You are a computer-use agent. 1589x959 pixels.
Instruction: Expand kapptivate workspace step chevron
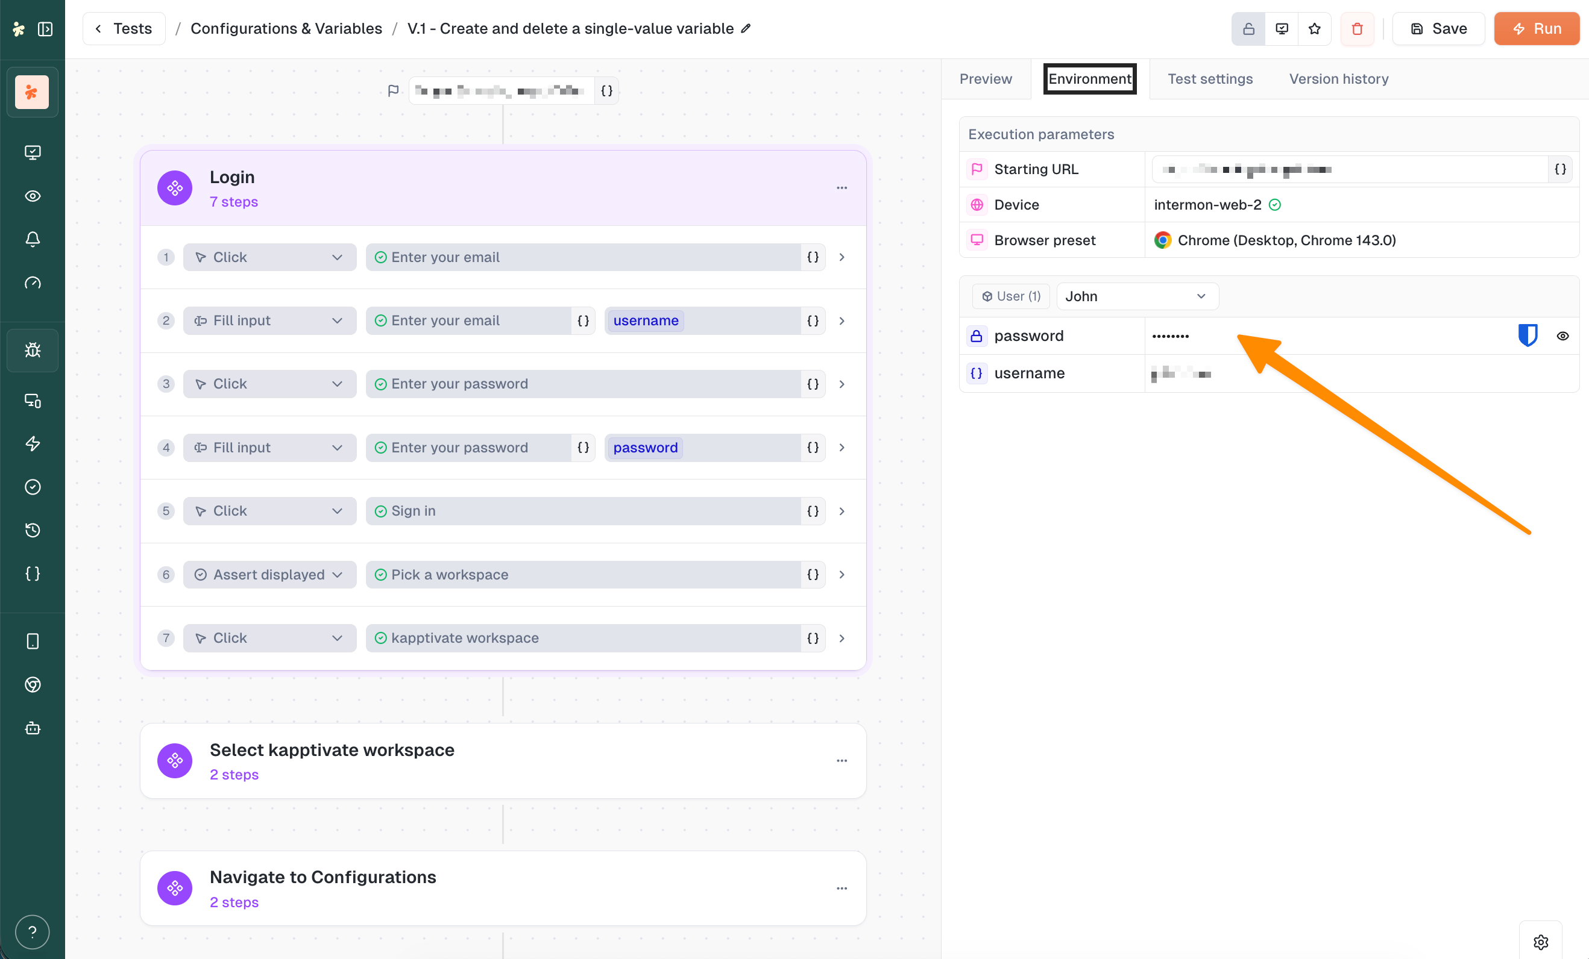pos(842,637)
